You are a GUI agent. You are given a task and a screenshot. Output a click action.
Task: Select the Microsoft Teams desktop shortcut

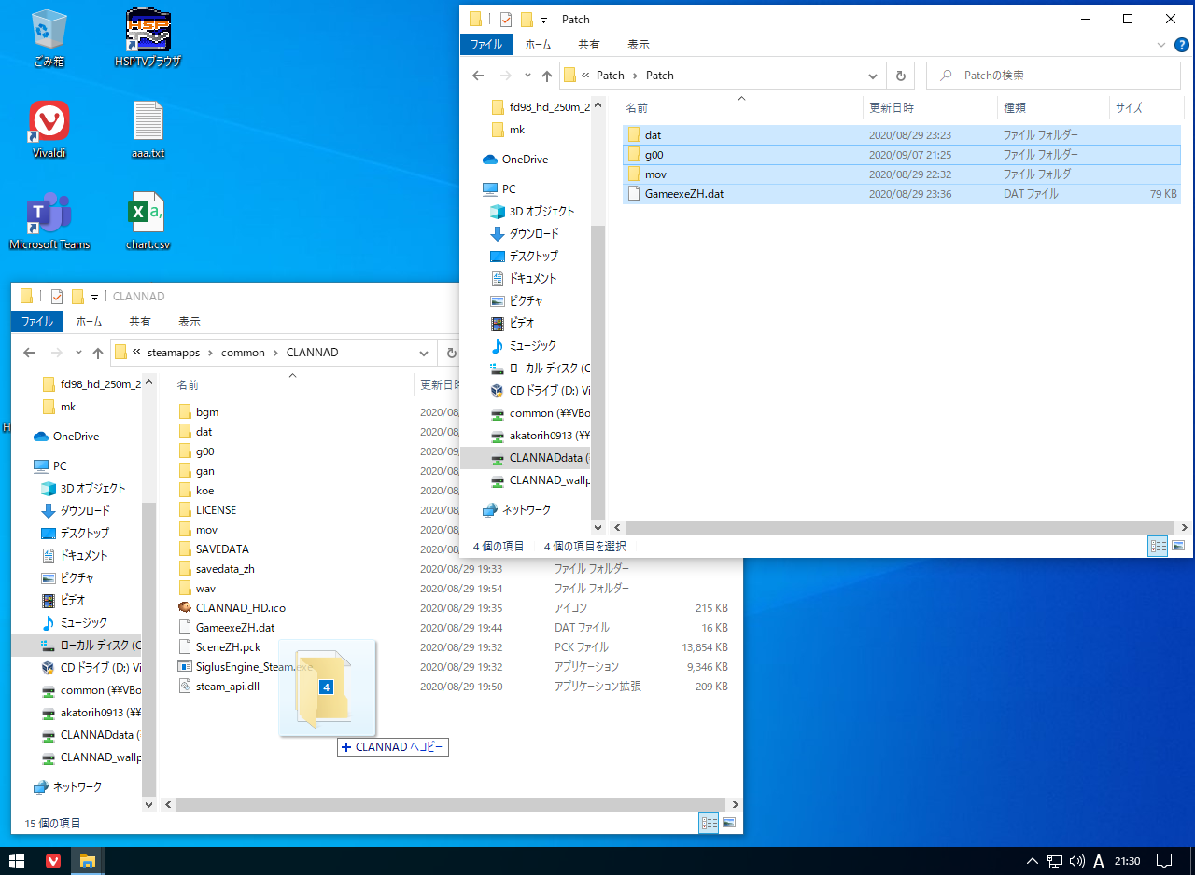click(49, 221)
